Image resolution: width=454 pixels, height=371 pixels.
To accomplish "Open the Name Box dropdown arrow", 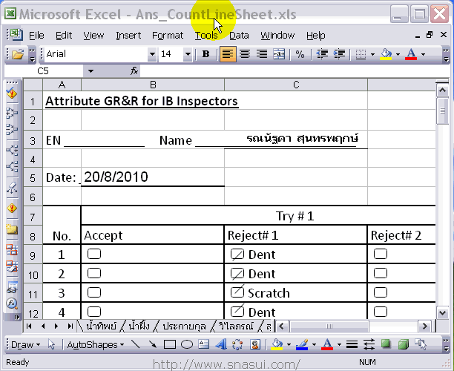I will 90,71.
